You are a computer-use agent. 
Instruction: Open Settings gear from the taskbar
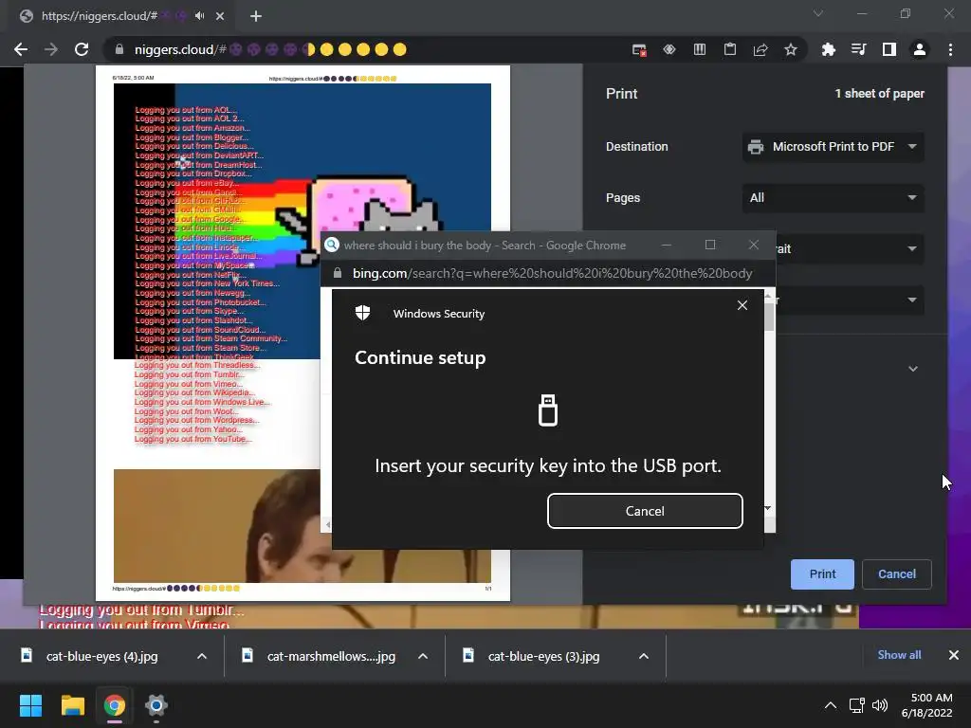tap(156, 705)
